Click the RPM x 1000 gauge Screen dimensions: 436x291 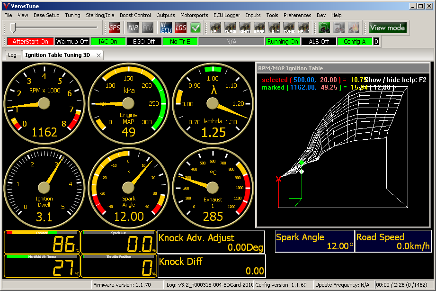pos(44,103)
